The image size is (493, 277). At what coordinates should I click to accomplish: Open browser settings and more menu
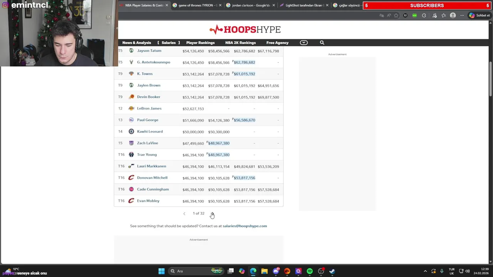(x=462, y=15)
